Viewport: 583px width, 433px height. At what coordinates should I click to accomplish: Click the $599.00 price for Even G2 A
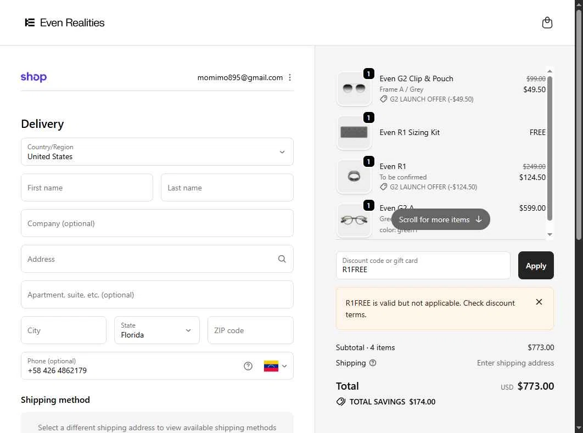pos(532,208)
